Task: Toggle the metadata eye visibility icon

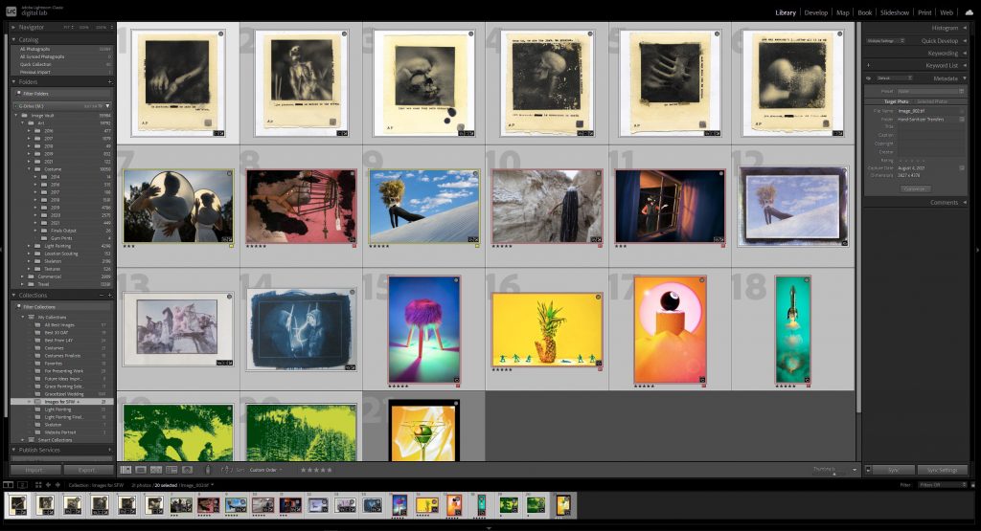Action: (x=868, y=78)
